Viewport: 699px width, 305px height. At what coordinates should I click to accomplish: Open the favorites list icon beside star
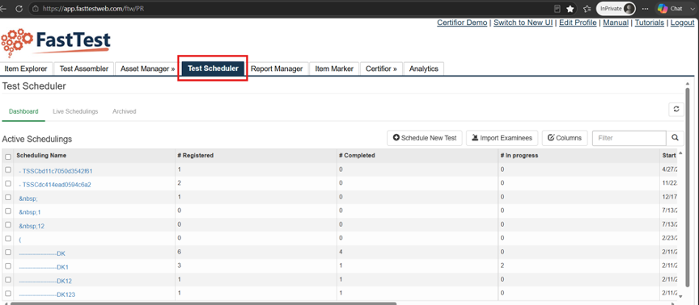point(587,8)
